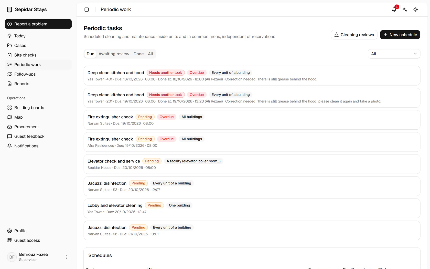Go to Cases section
The image size is (430, 269).
click(38, 45)
